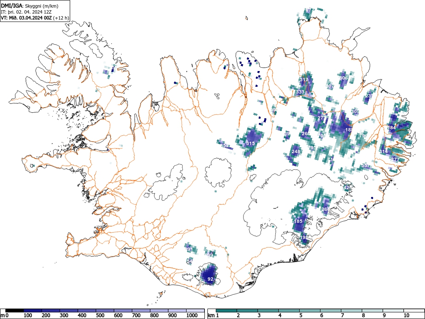Click visibility value 315 on map
The image size is (425, 319).
tap(250, 143)
